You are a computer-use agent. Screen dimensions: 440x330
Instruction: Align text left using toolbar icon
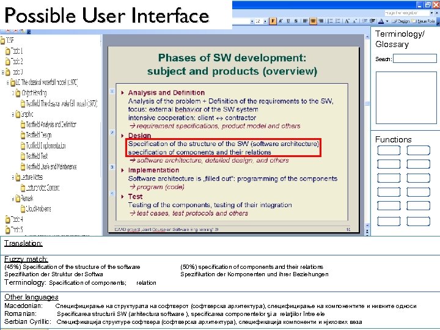[x=306, y=21]
